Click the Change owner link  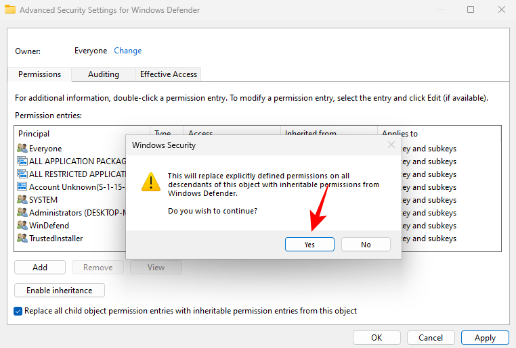[x=127, y=51]
